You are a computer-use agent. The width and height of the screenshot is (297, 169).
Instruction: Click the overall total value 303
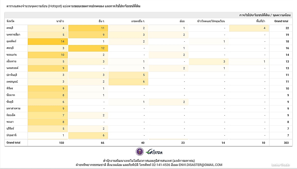(x=286, y=143)
